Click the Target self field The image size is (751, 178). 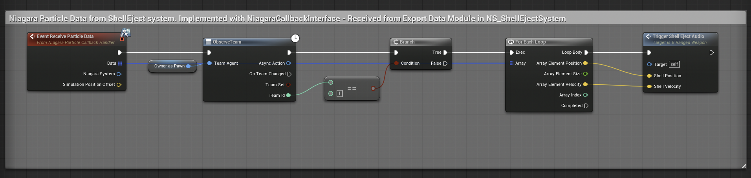pos(674,64)
